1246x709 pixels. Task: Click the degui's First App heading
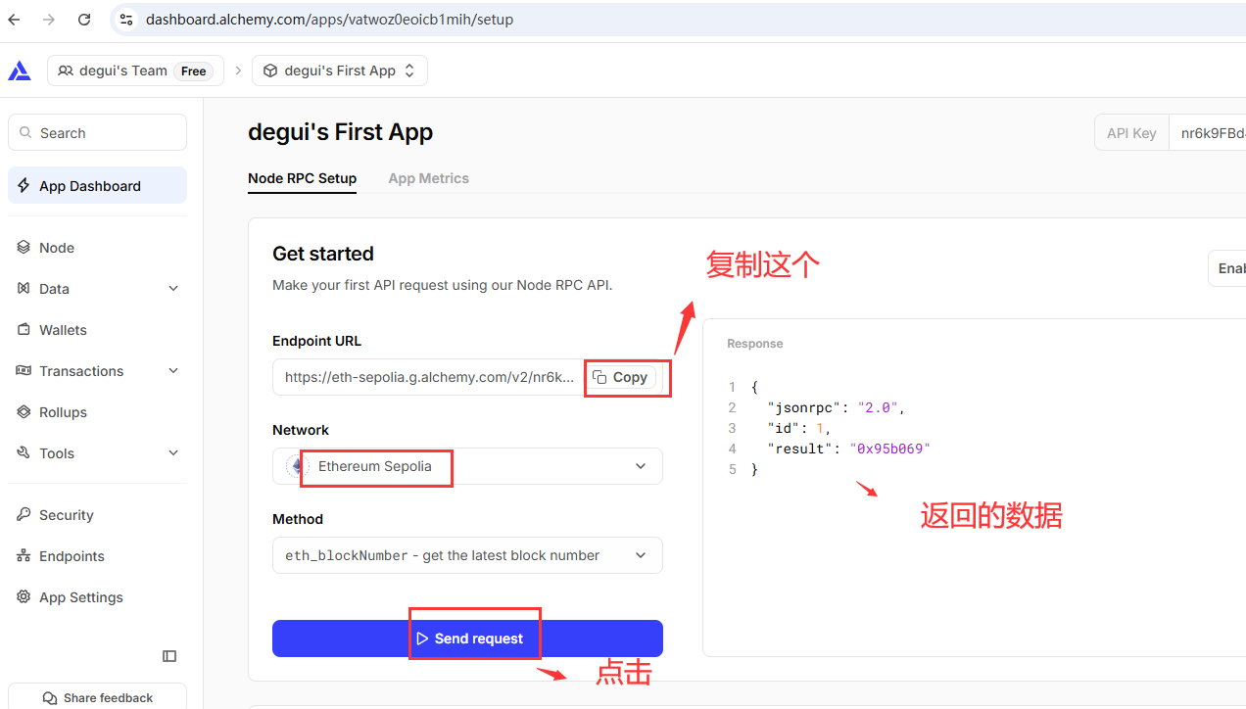340,132
